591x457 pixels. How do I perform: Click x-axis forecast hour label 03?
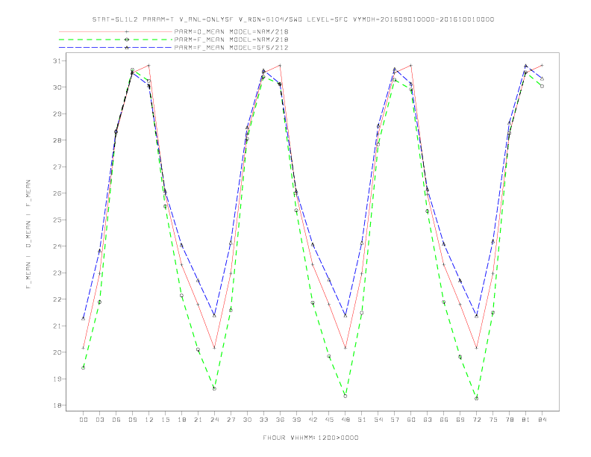point(99,420)
